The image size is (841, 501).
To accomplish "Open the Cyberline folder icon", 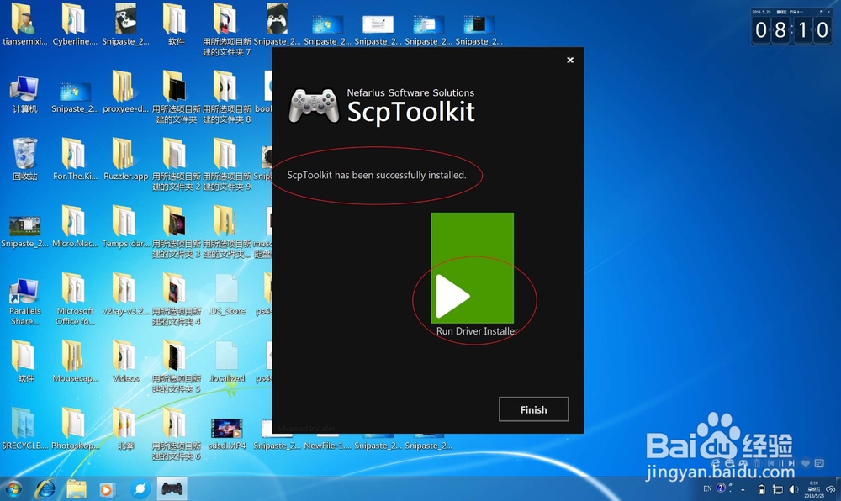I will [x=75, y=24].
